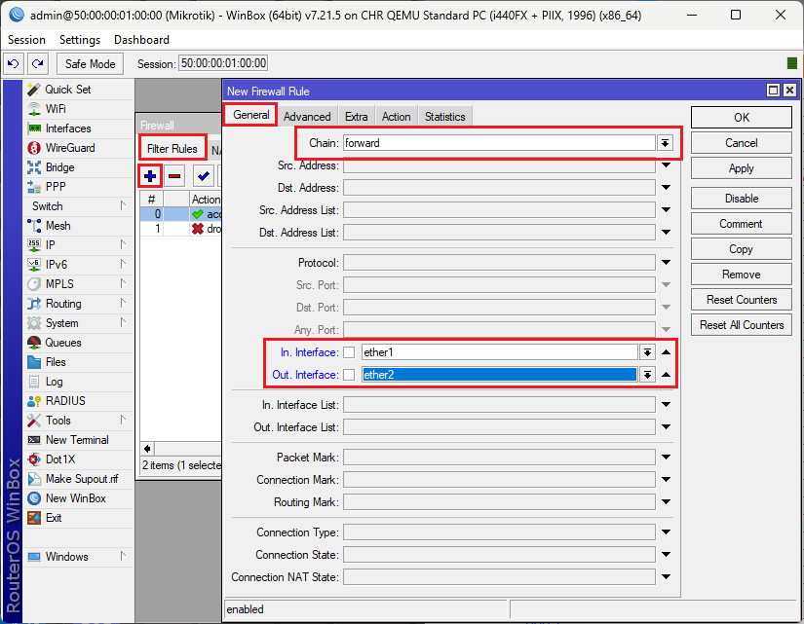Click the undo arrow in toolbar
The width and height of the screenshot is (804, 624).
tap(14, 63)
